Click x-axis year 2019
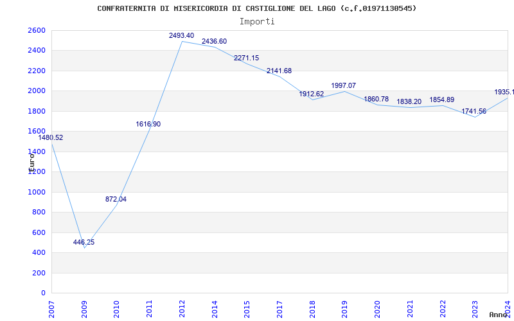This screenshot has height=321, width=514. click(x=344, y=310)
